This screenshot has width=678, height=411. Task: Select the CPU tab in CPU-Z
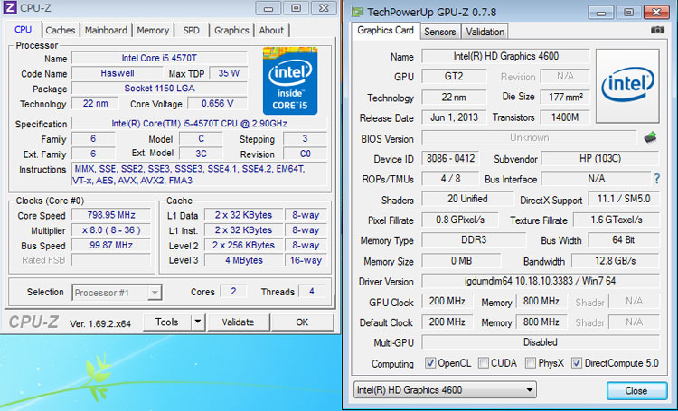coord(23,30)
